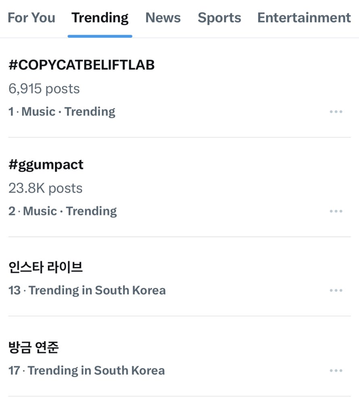
Task: Switch to the For You tab
Action: [31, 18]
